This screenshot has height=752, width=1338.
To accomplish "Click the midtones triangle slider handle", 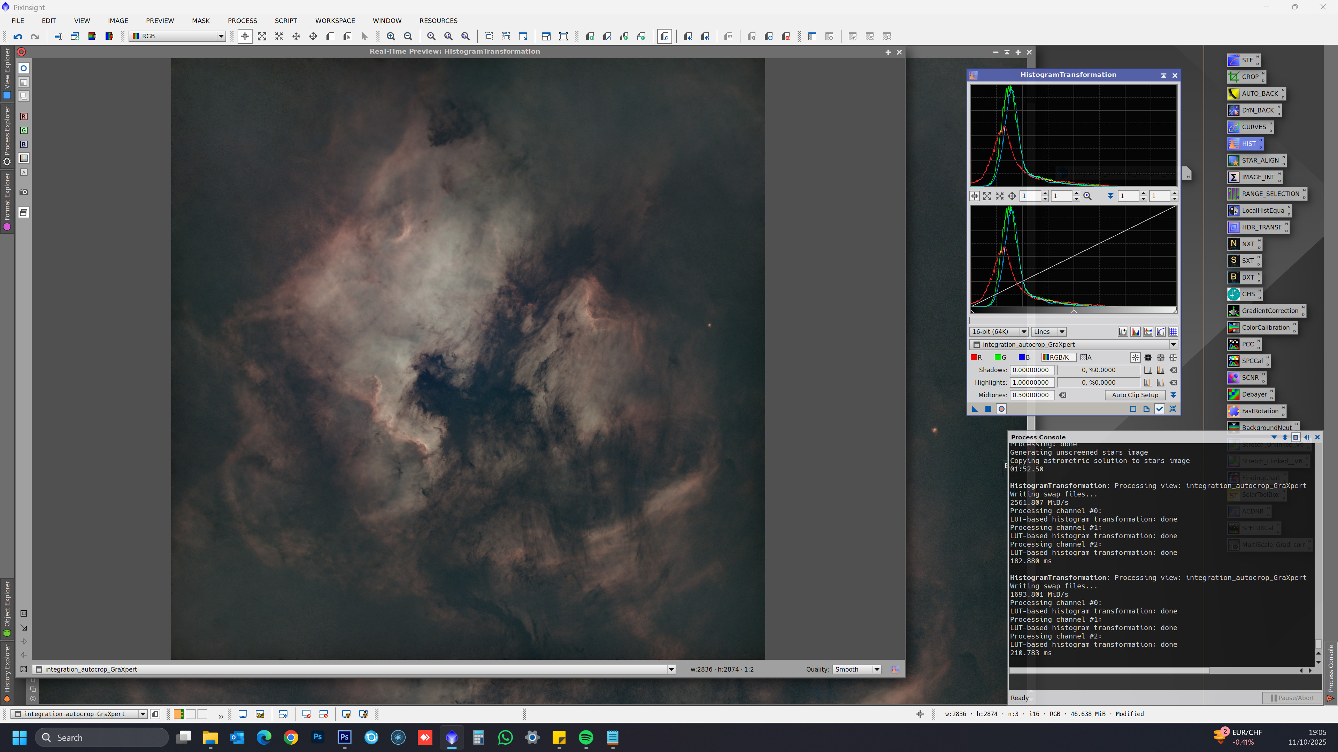I will click(1074, 311).
